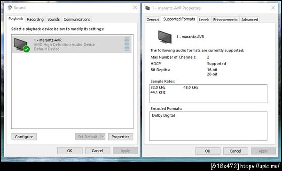Click Cancel in the marantz-AVR Properties window
Viewport: 282px width, 171px height.
235,151
